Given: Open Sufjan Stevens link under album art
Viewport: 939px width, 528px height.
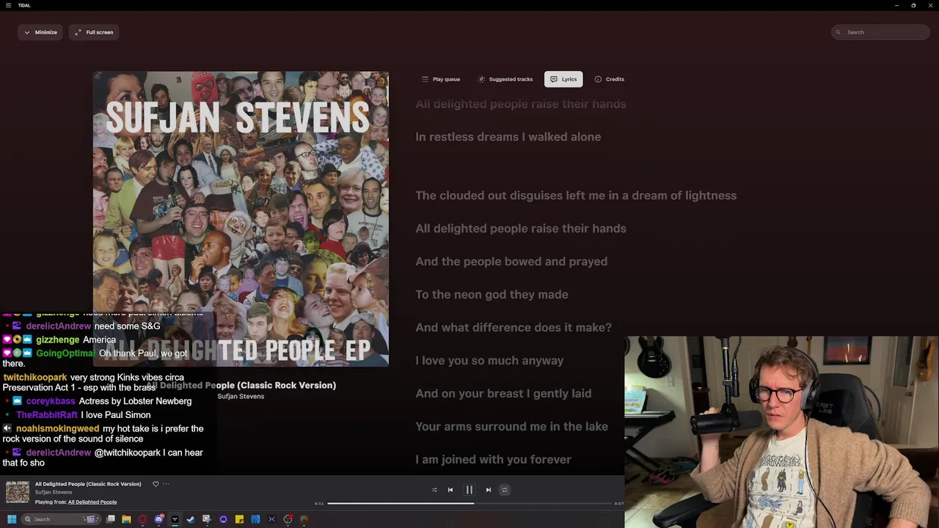Looking at the screenshot, I should tap(241, 396).
